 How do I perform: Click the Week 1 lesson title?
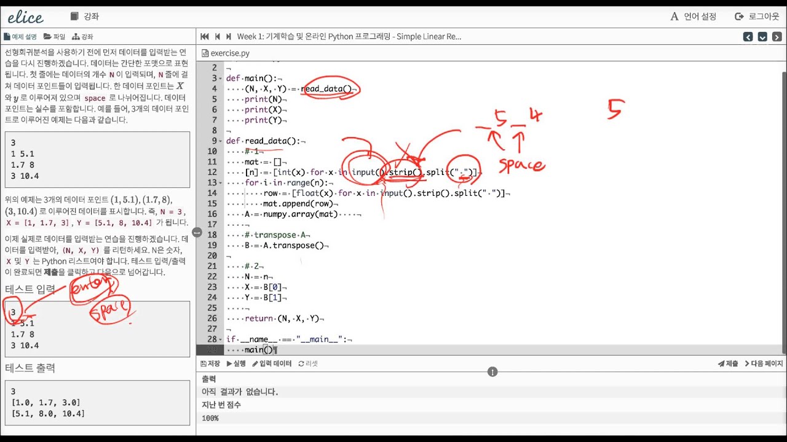(x=349, y=37)
